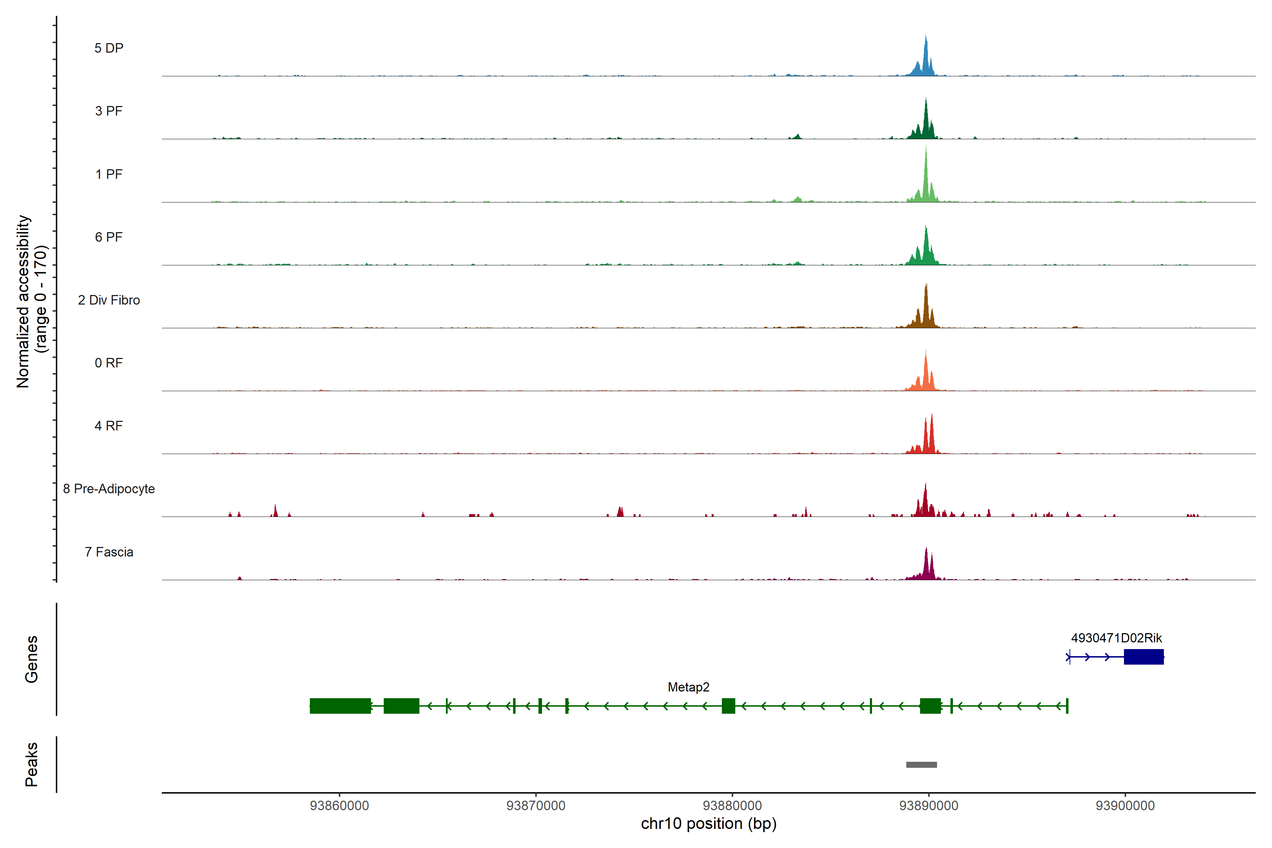This screenshot has width=1272, height=848.
Task: Click the 8 Pre-Adipocyte track label
Action: 109,489
